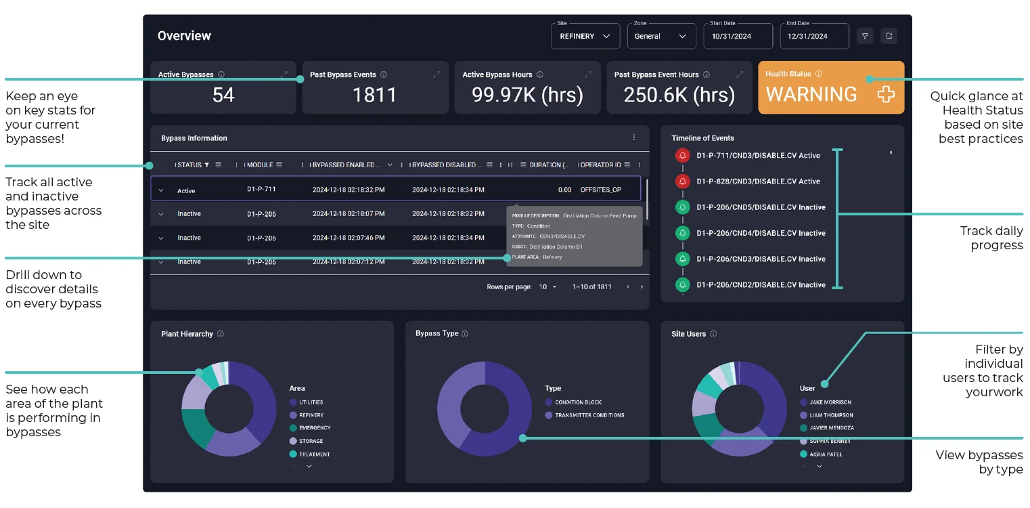
Task: Go to next page of bypass table
Action: pos(642,287)
